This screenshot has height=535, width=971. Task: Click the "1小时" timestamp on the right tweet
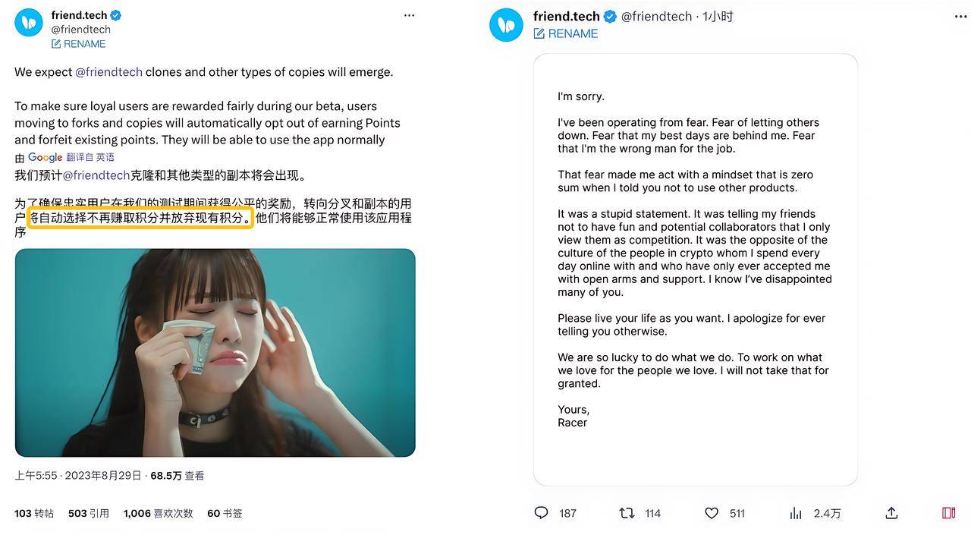718,16
